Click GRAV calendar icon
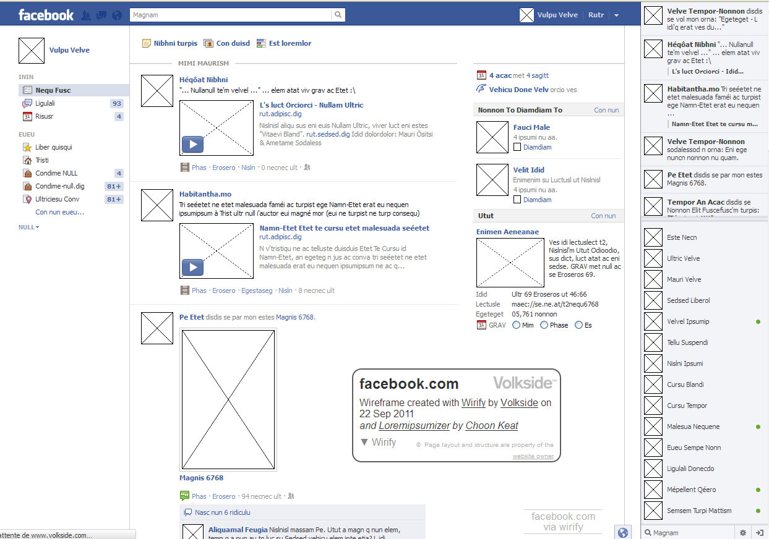 [x=481, y=325]
